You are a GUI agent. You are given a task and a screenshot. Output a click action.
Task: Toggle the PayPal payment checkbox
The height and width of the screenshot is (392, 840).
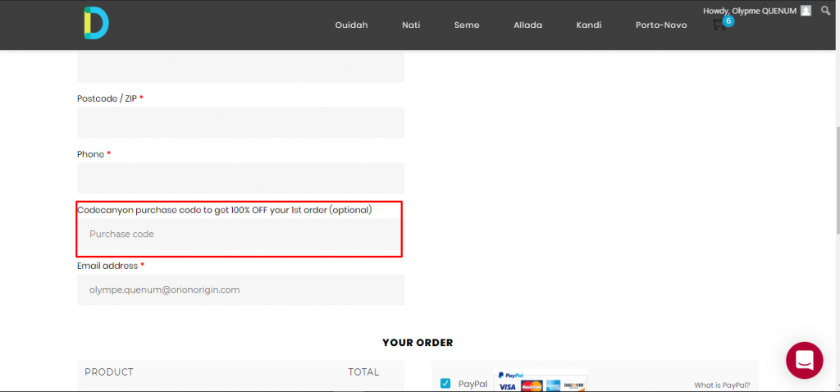(x=445, y=383)
